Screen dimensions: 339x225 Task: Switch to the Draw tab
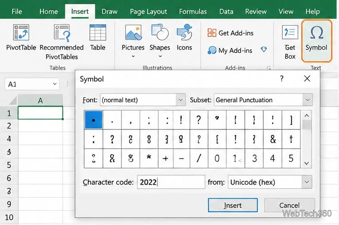tap(110, 11)
